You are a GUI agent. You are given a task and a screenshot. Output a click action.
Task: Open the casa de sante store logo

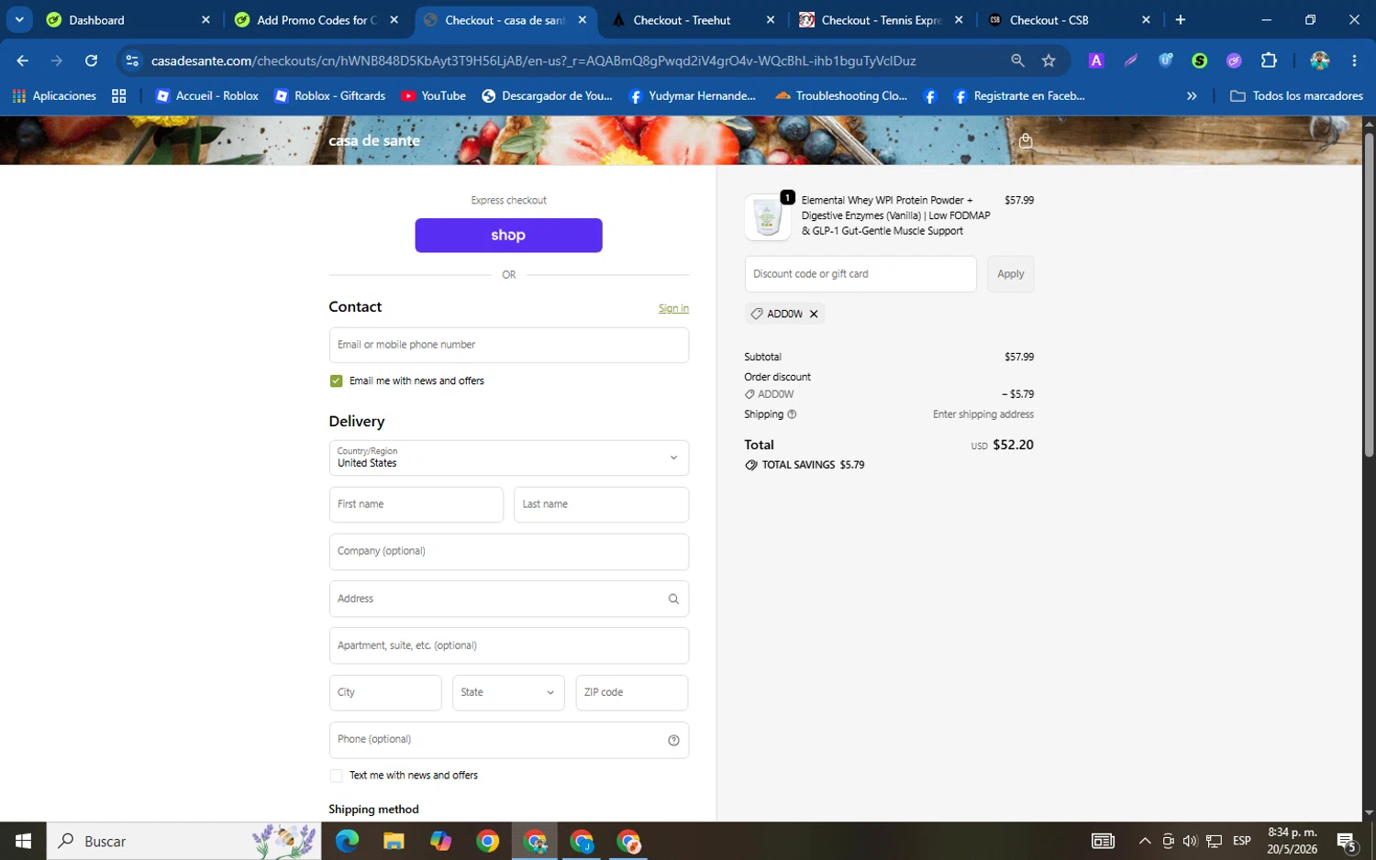(374, 140)
